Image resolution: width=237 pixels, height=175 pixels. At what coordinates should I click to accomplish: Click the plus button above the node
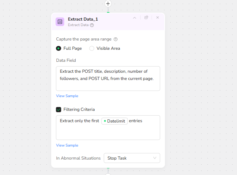pyautogui.click(x=108, y=3)
